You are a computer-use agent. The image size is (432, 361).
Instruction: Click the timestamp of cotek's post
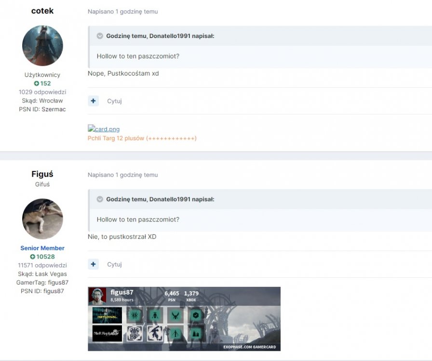click(122, 12)
